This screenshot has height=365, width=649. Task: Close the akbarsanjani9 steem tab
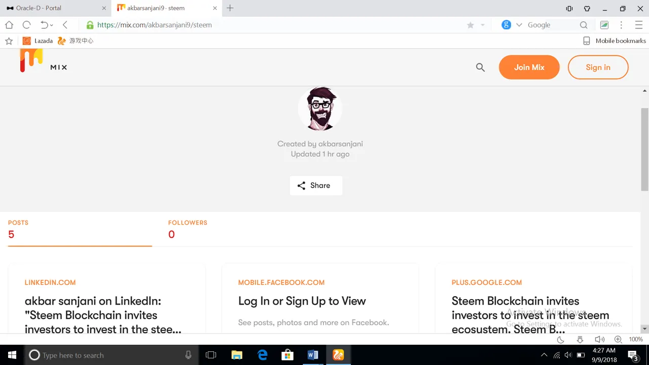pos(215,8)
